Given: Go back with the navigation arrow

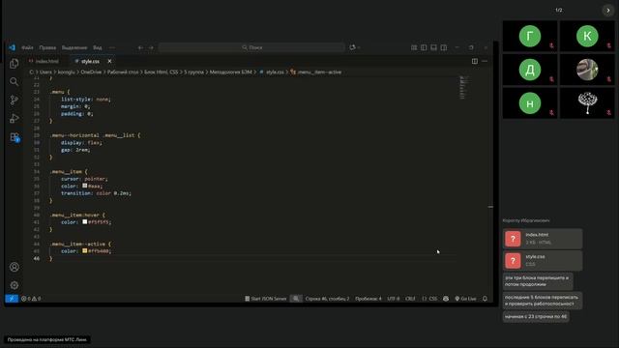Looking at the screenshot, I should point(140,47).
